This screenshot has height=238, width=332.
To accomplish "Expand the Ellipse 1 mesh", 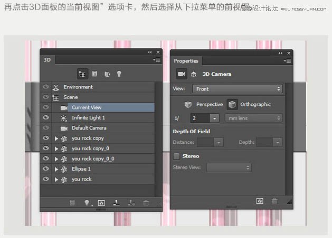I will tap(56, 169).
